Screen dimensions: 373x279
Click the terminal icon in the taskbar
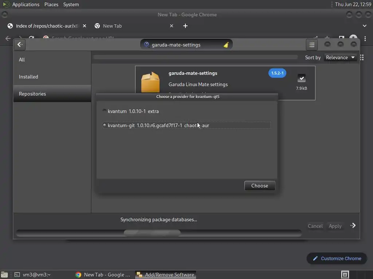[x=17, y=275]
